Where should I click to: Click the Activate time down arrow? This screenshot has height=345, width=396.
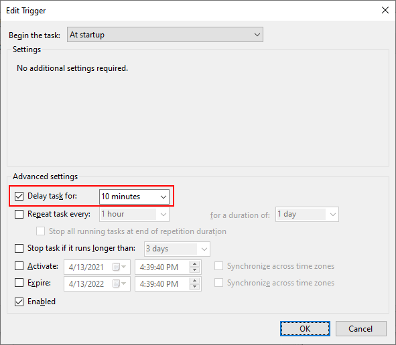(x=194, y=270)
